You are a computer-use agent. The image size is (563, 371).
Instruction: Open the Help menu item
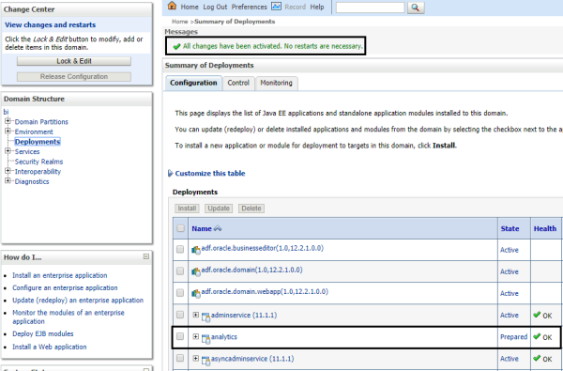pos(317,7)
